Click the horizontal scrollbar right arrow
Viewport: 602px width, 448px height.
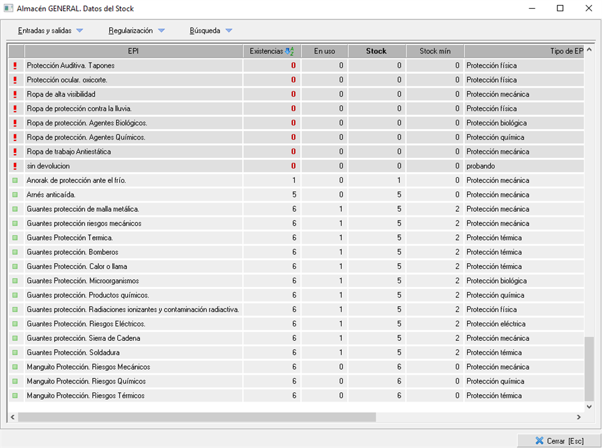tap(579, 417)
